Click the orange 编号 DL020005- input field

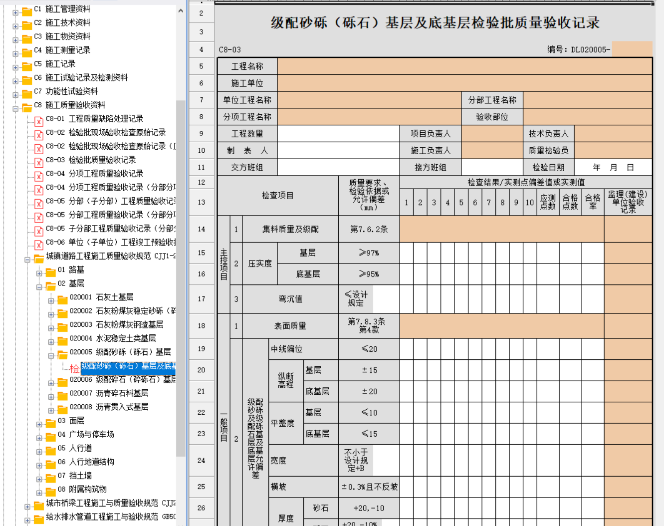click(632, 49)
